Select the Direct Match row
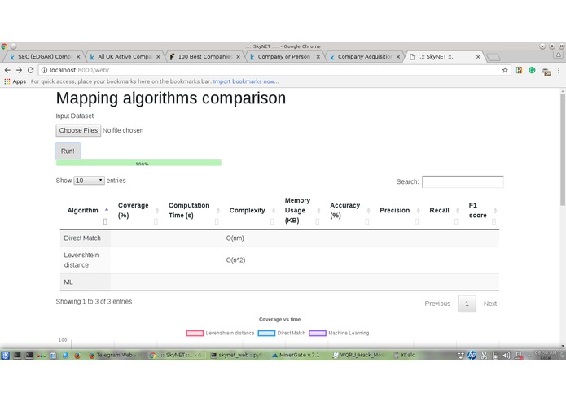The height and width of the screenshot is (402, 566). (x=280, y=238)
